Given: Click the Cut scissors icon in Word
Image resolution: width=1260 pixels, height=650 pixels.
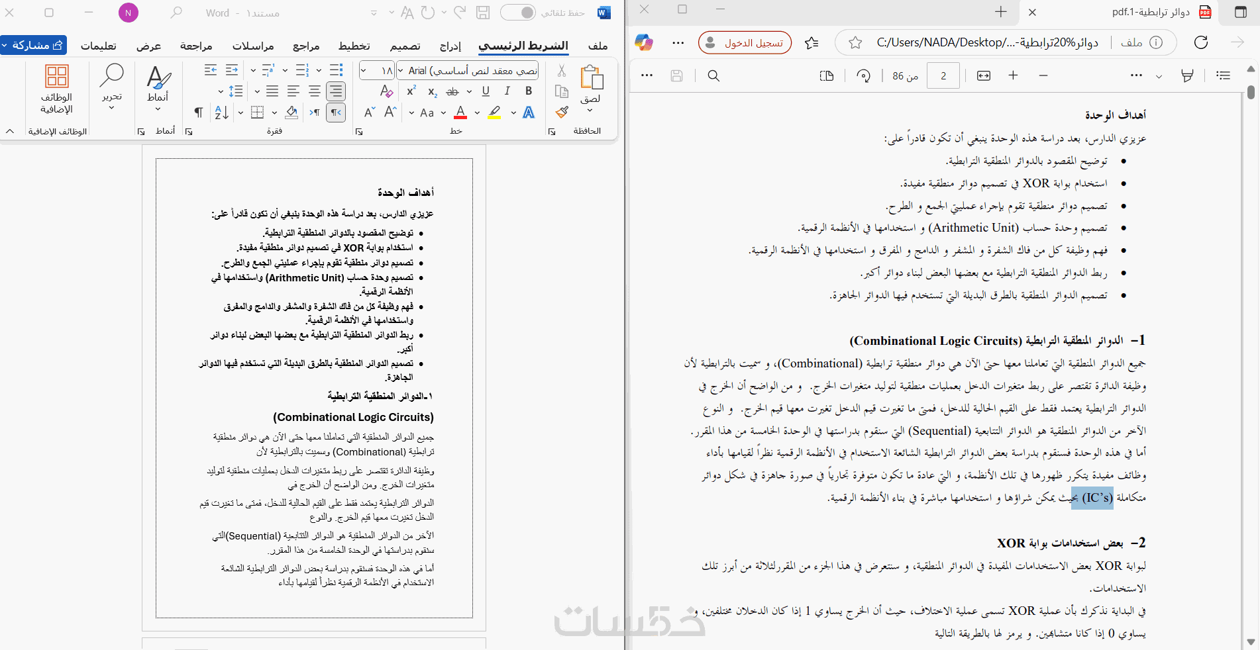Looking at the screenshot, I should [562, 70].
